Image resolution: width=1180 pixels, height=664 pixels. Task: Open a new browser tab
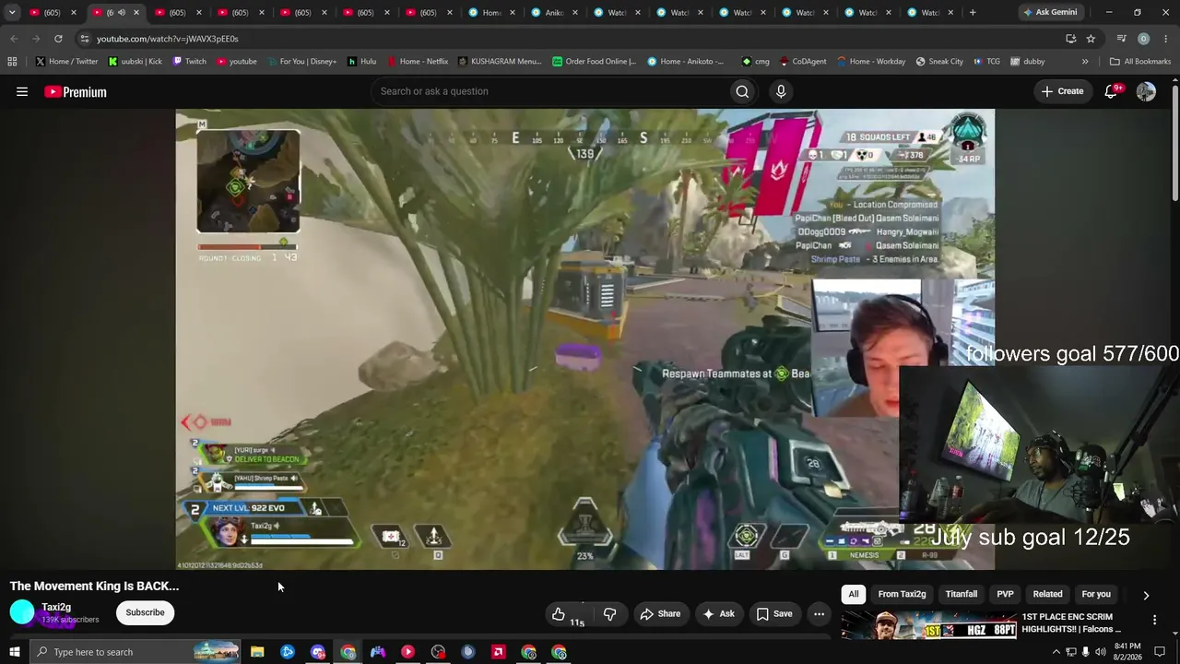[x=973, y=12]
